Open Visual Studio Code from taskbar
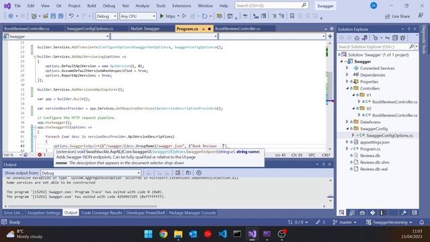Screen dimensions: 430x242 point(222,234)
